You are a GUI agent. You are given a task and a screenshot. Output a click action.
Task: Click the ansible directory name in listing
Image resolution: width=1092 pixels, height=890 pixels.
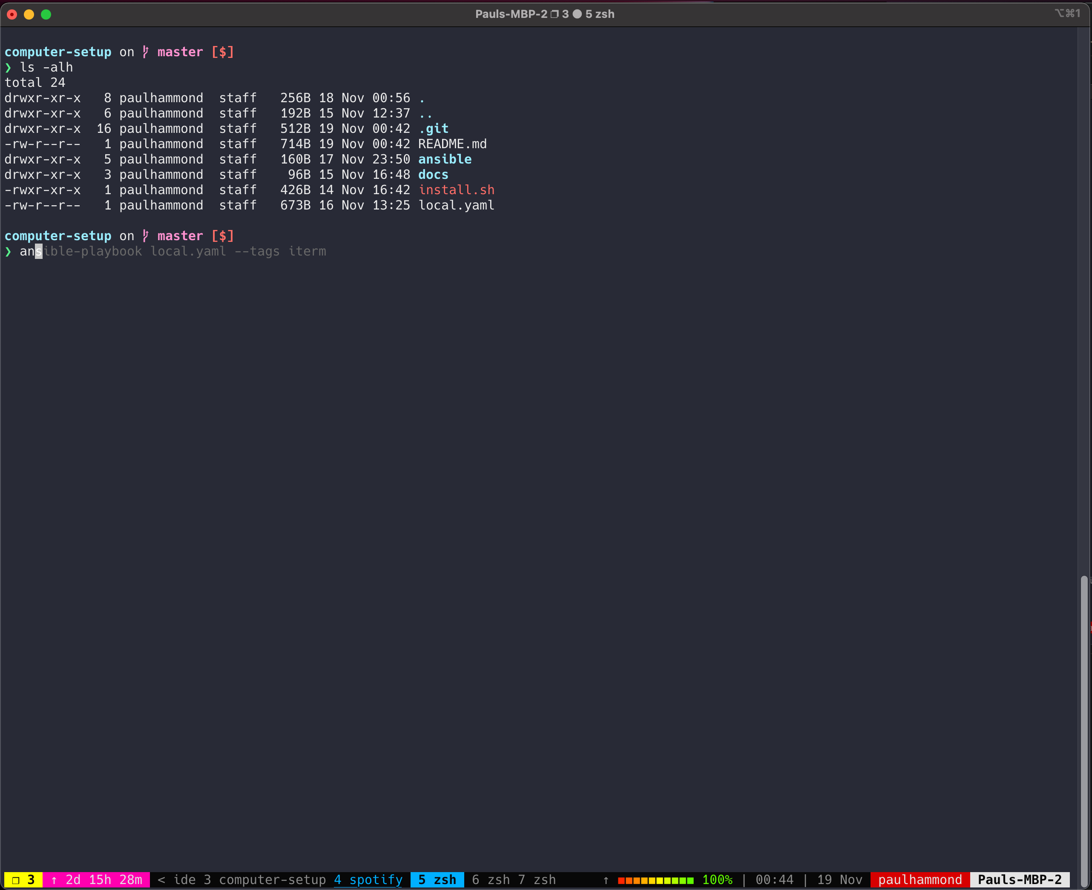[445, 159]
